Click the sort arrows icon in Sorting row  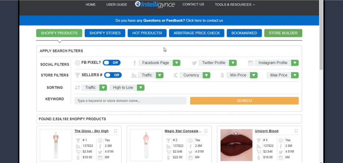pyautogui.click(x=77, y=88)
